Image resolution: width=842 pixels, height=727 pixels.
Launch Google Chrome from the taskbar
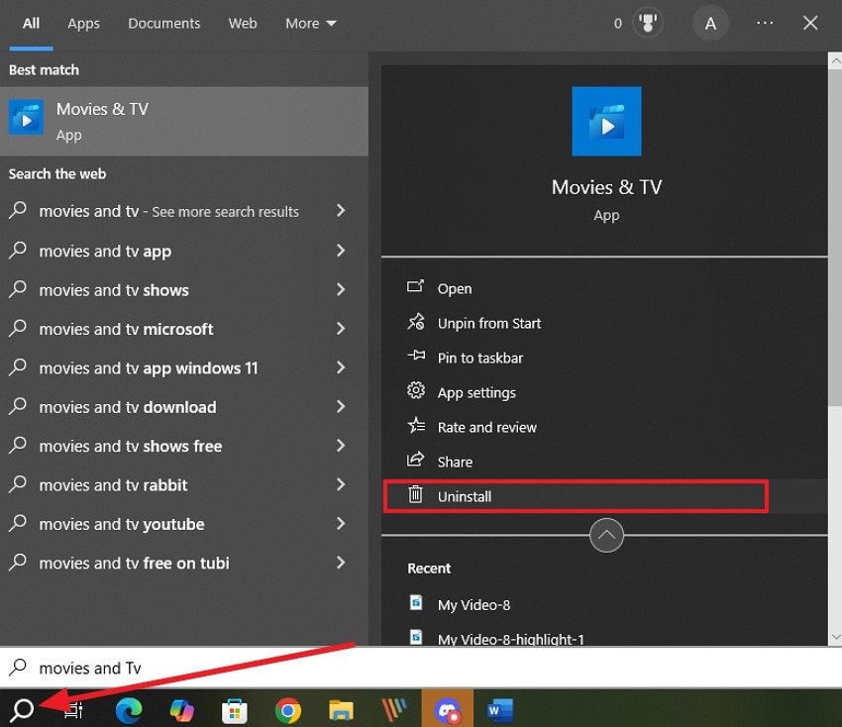tap(288, 710)
